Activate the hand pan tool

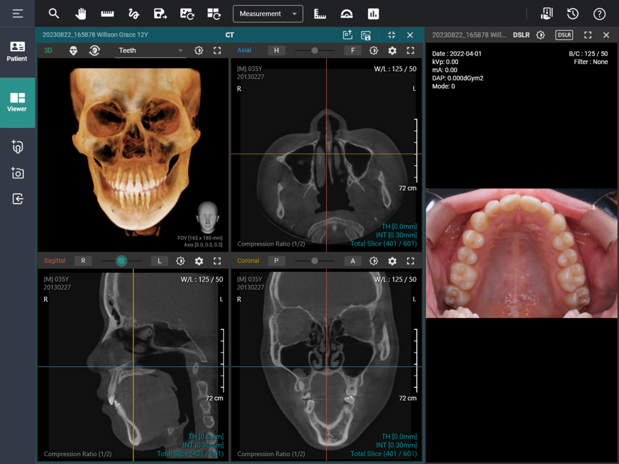80,13
